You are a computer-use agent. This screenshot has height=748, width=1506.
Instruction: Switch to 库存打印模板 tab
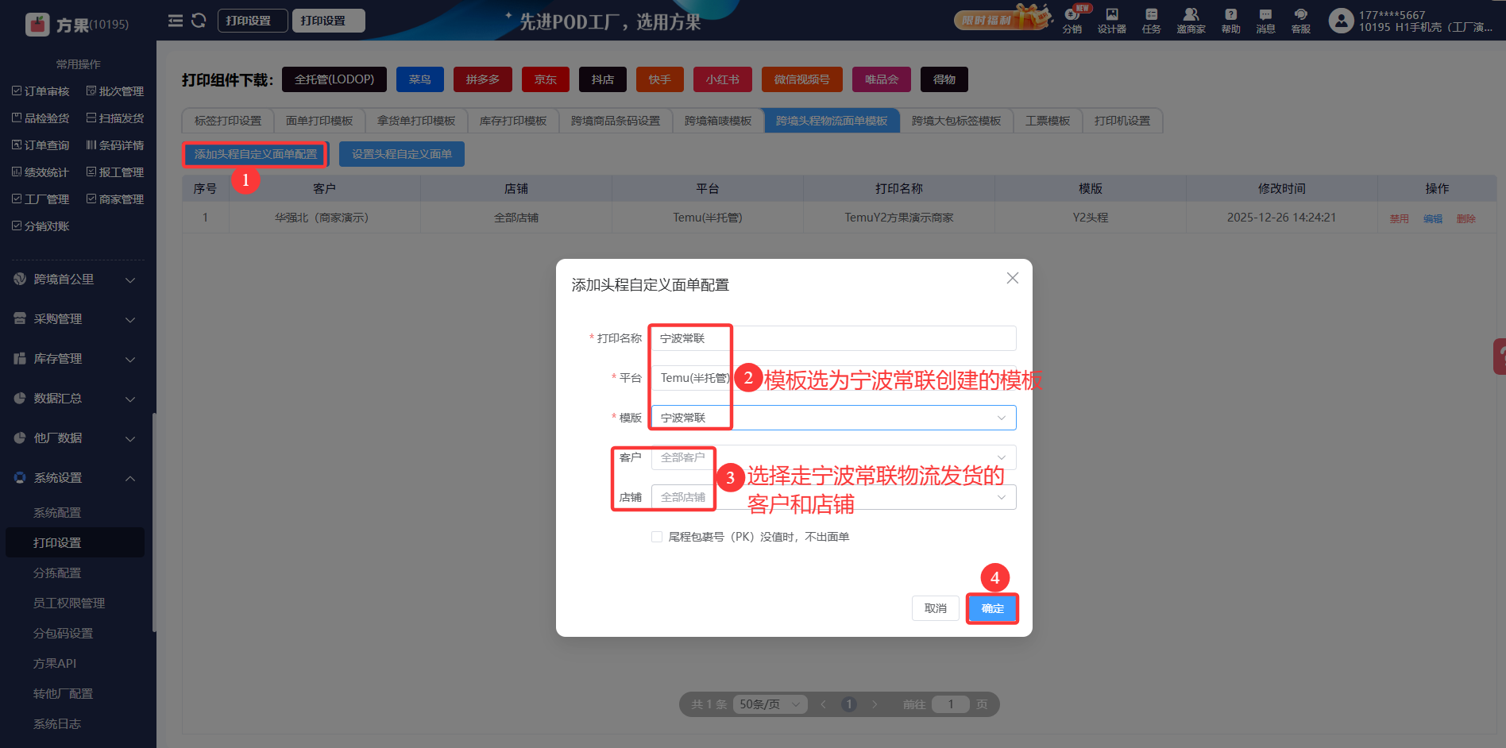(513, 121)
